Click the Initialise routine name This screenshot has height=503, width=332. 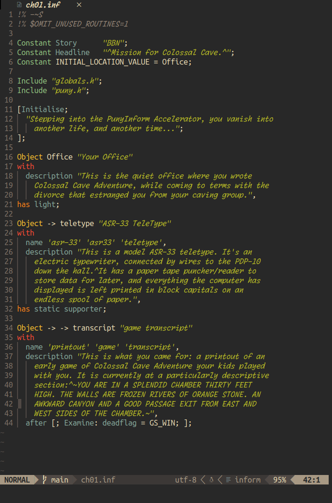43,109
